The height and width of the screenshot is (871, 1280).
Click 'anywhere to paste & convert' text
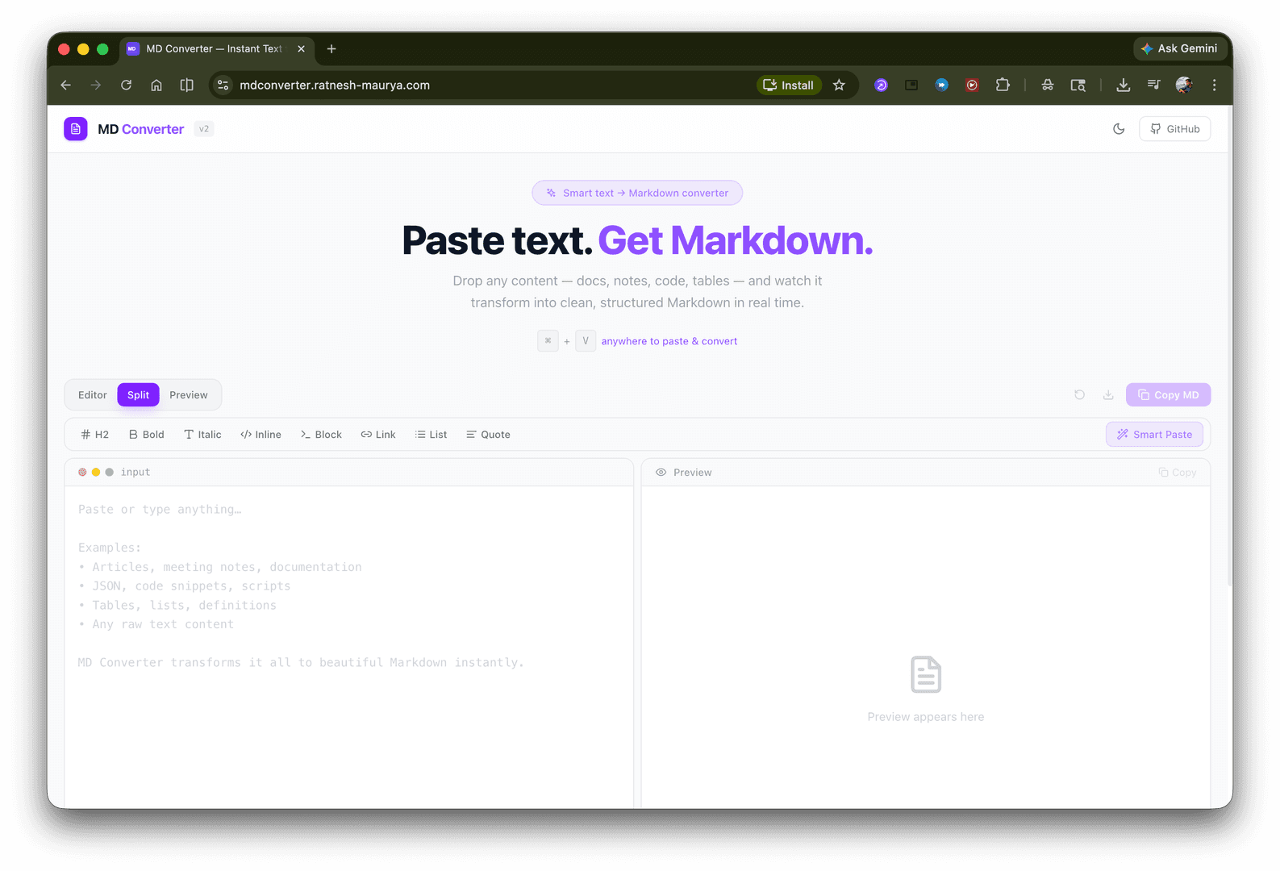[669, 341]
